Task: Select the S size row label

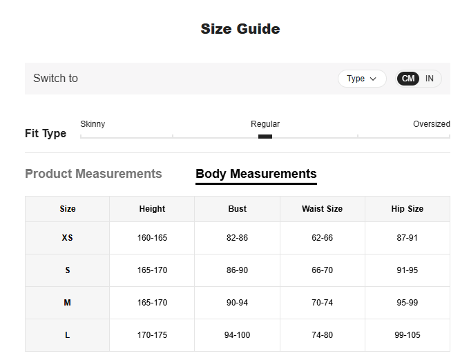Action: tap(68, 270)
